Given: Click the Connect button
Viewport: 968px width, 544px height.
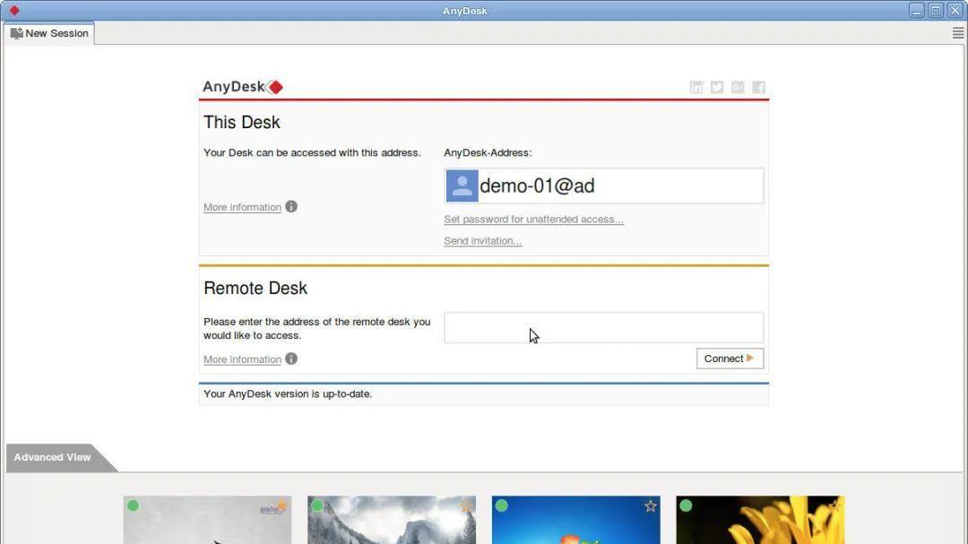Looking at the screenshot, I should [730, 358].
